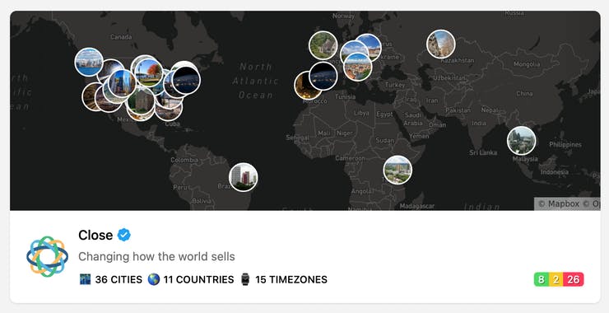609x313 pixels.
Task: Open the city photo marker above Kazakhstan
Action: tap(441, 44)
